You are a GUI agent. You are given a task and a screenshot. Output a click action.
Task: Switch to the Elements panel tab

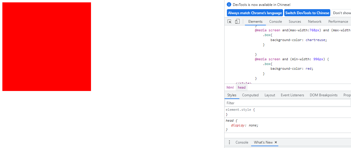click(x=255, y=22)
